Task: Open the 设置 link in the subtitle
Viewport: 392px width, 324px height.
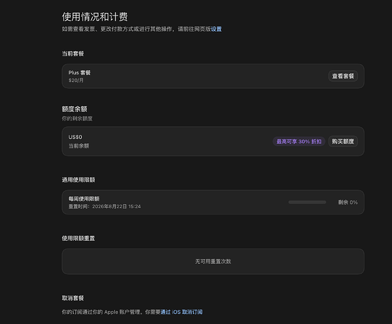Action: pos(216,29)
